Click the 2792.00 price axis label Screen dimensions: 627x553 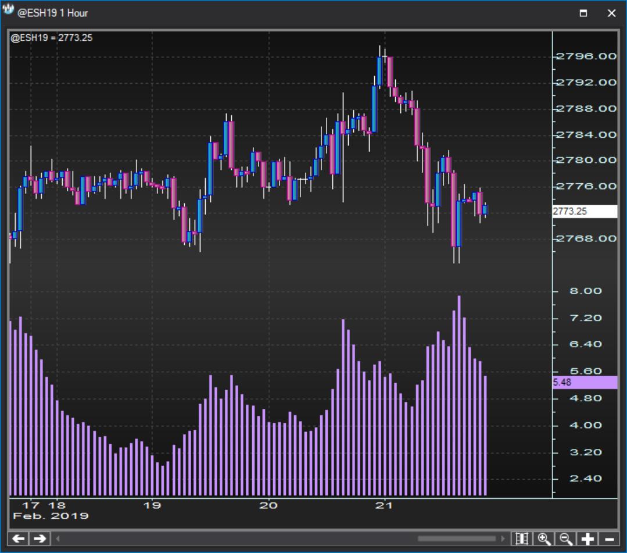(x=586, y=83)
